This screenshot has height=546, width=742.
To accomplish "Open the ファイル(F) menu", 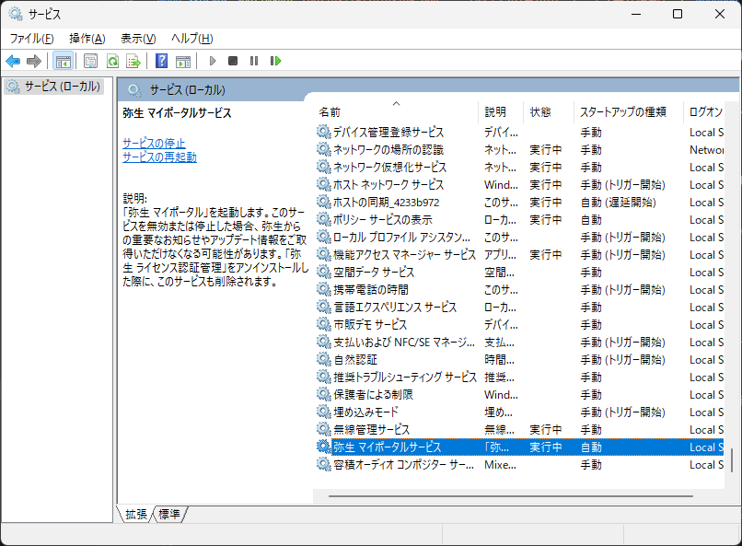I will coord(31,39).
